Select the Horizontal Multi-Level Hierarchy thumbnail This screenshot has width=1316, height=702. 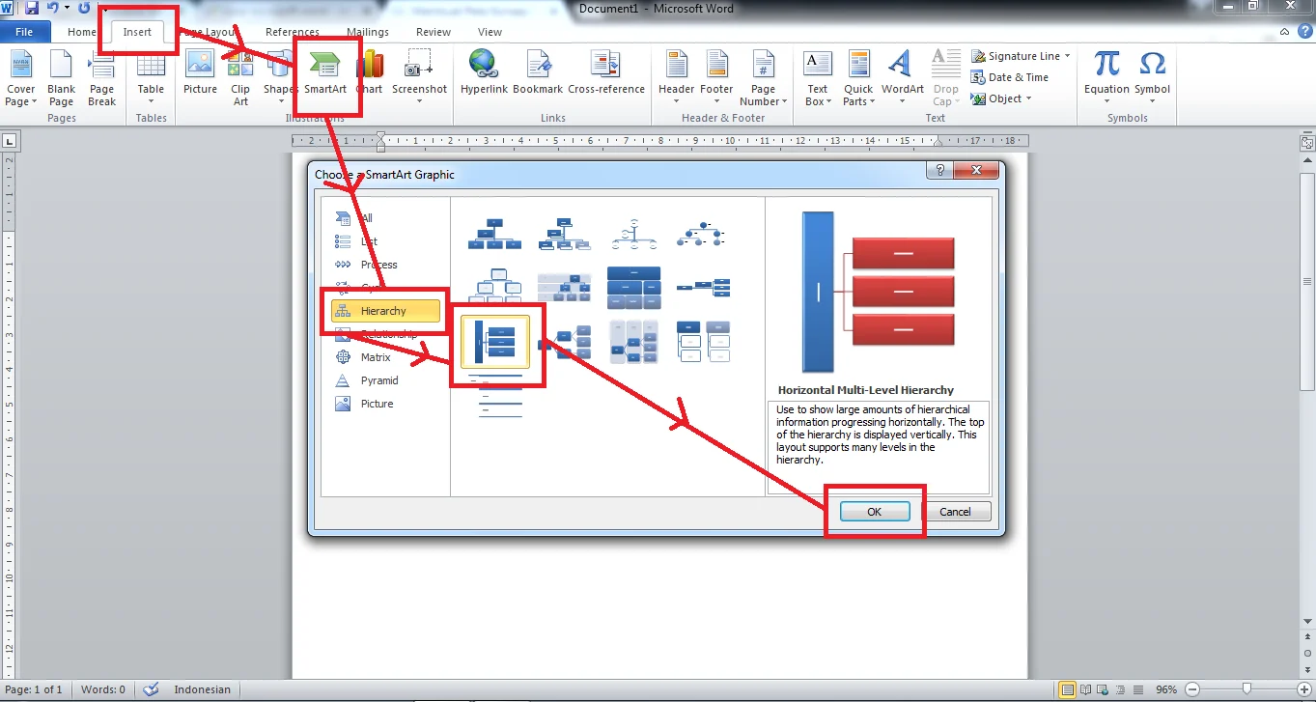(x=495, y=342)
